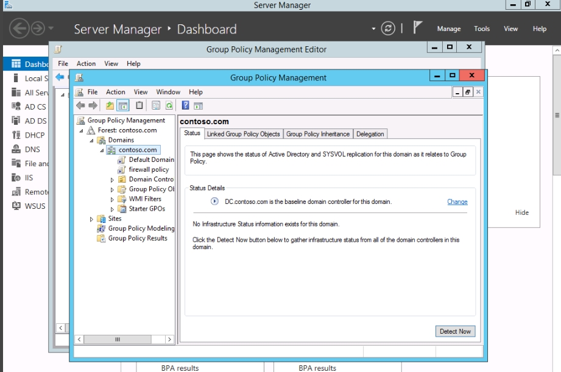Image resolution: width=561 pixels, height=372 pixels.
Task: Switch to the Linked Group Policy Objects tab
Action: (x=243, y=134)
